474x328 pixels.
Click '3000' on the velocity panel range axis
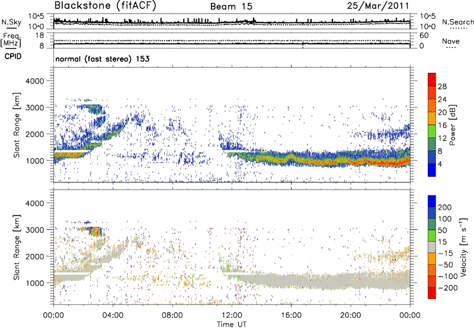click(34, 230)
